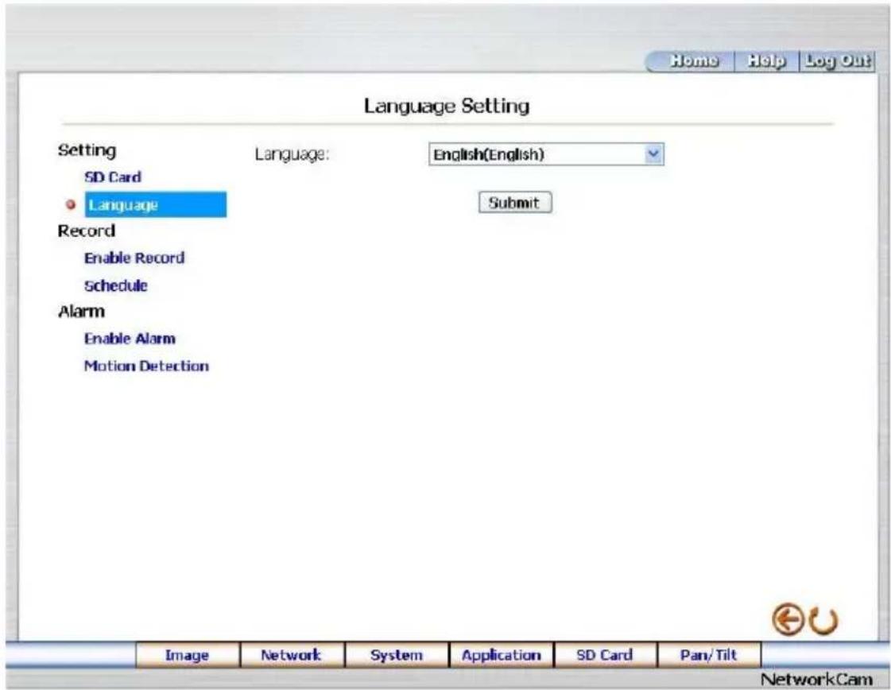Switch to the System tab
Image resolution: width=891 pixels, height=690 pixels.
396,655
